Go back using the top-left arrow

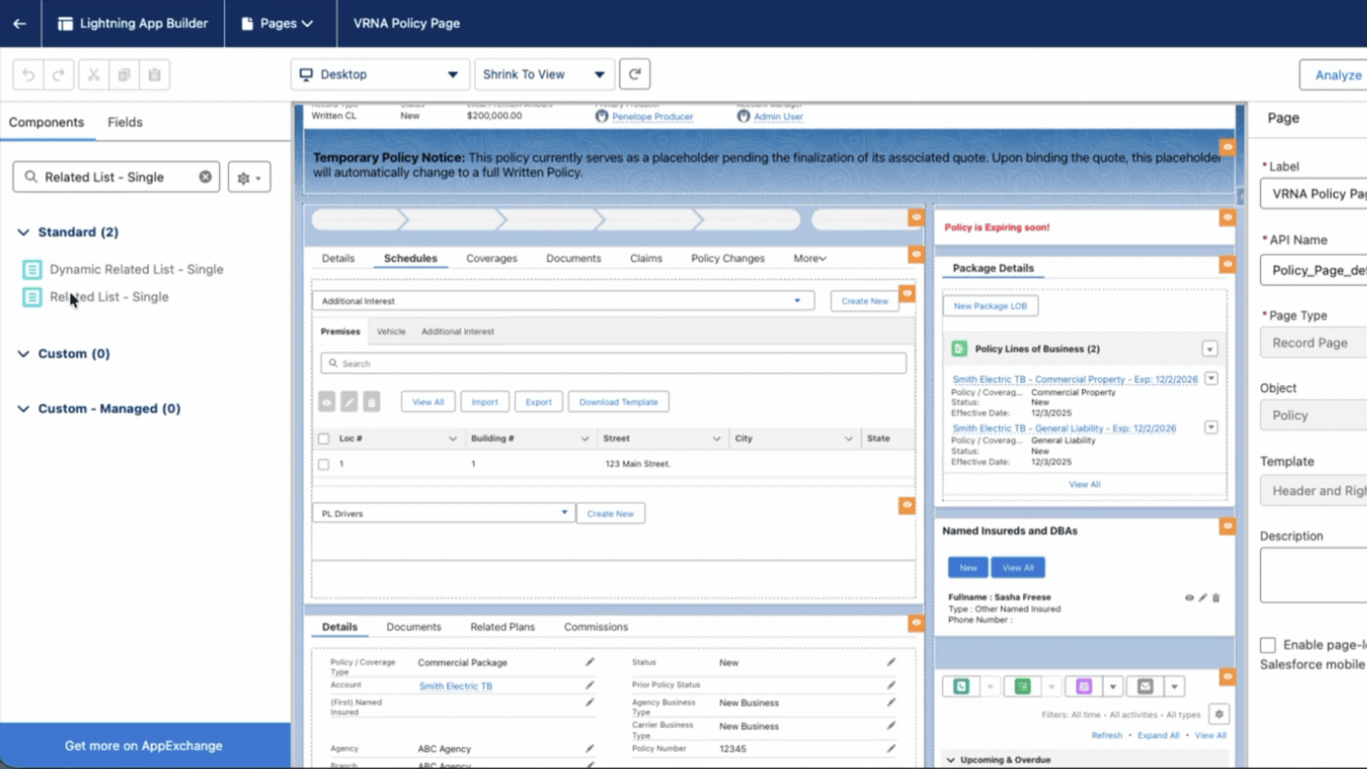(20, 23)
